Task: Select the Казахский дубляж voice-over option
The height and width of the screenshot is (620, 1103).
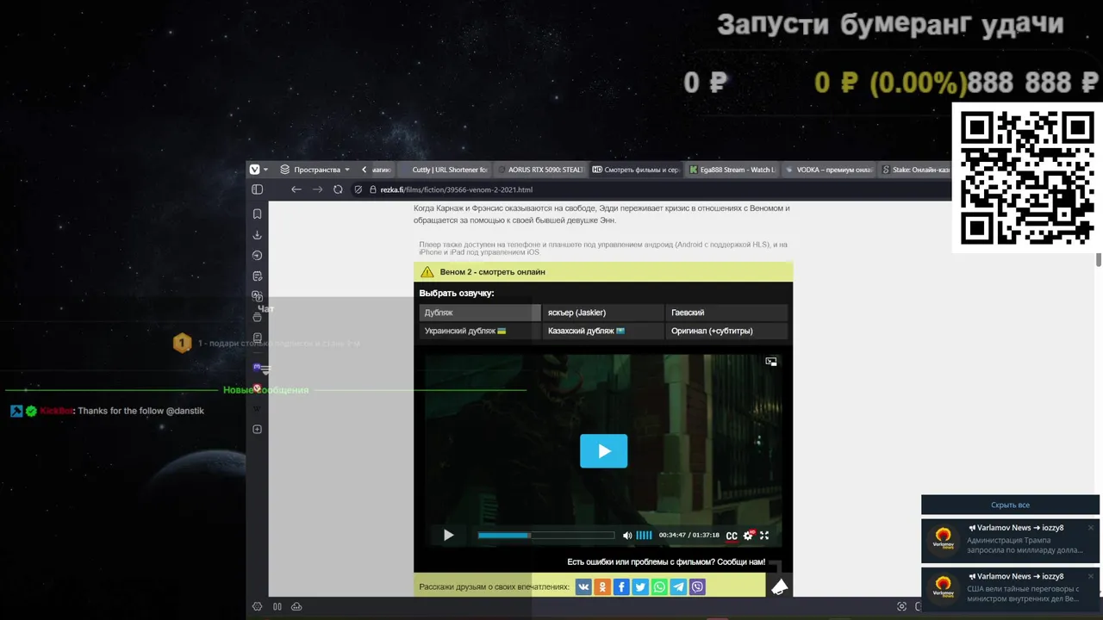Action: [602, 331]
